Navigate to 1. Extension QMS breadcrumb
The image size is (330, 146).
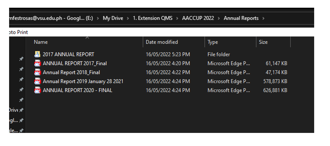153,18
